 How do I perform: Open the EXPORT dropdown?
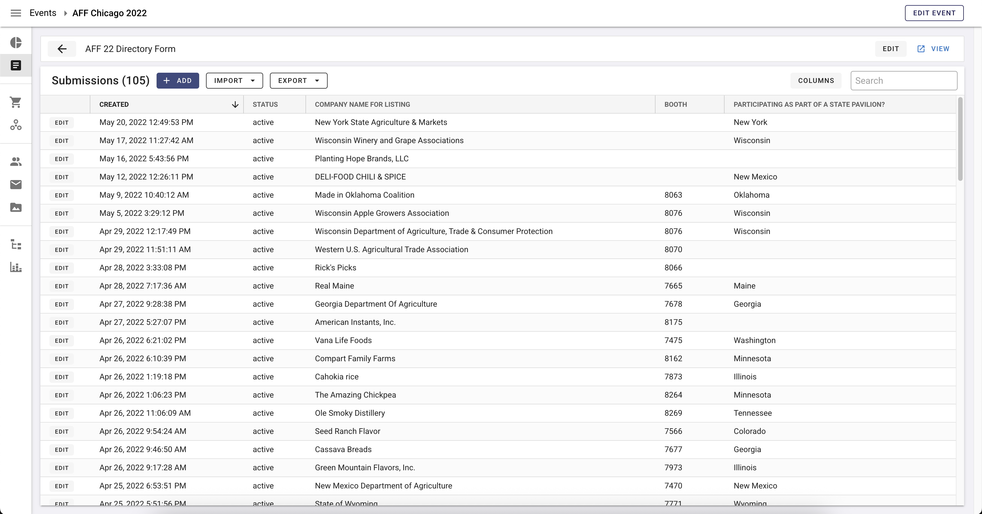[x=298, y=80]
